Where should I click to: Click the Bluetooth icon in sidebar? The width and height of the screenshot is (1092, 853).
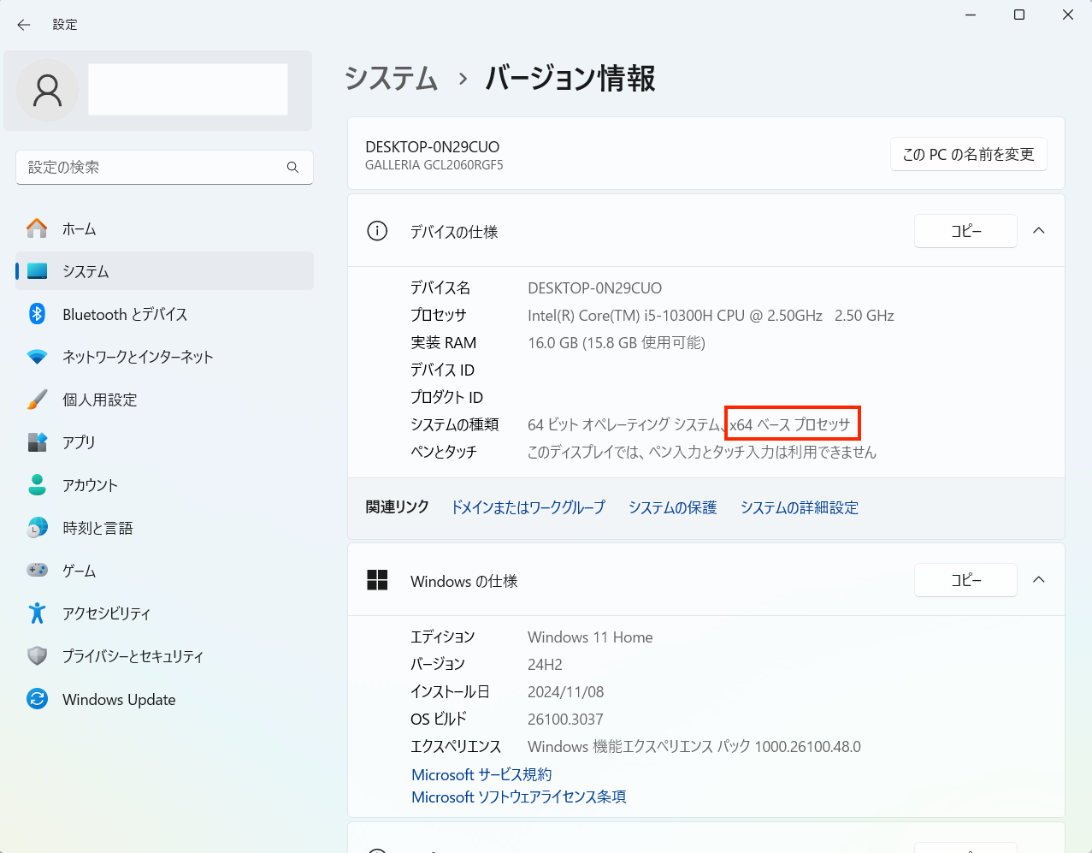click(x=37, y=314)
